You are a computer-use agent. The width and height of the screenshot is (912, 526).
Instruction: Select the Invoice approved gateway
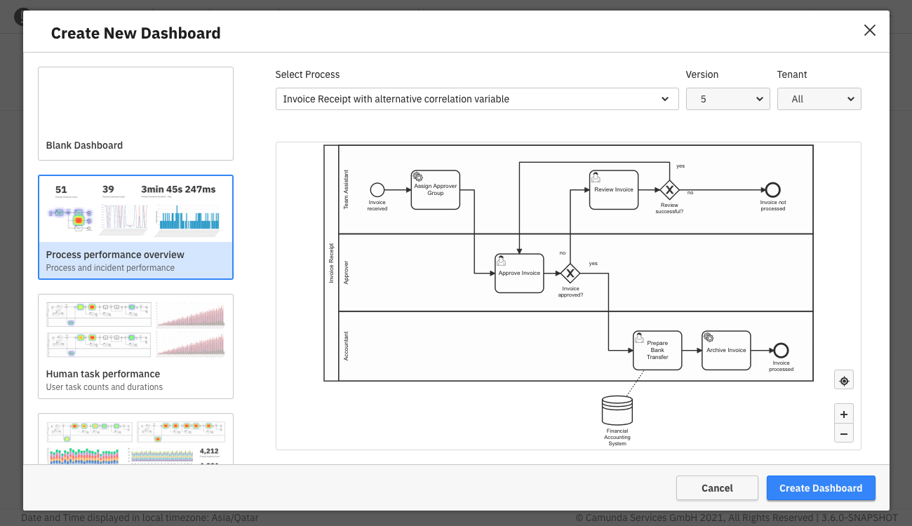tap(570, 274)
